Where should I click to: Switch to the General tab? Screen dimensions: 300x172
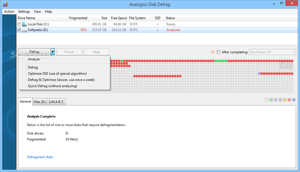(x=25, y=102)
